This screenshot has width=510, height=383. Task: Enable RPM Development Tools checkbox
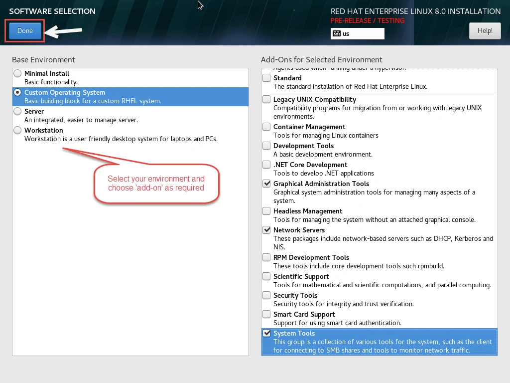(x=267, y=257)
